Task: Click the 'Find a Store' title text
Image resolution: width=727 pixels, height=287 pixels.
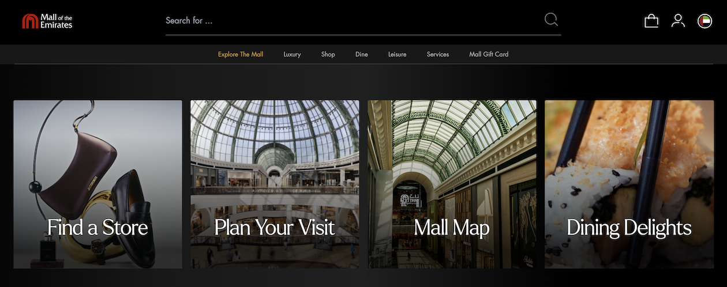Action: [x=98, y=228]
